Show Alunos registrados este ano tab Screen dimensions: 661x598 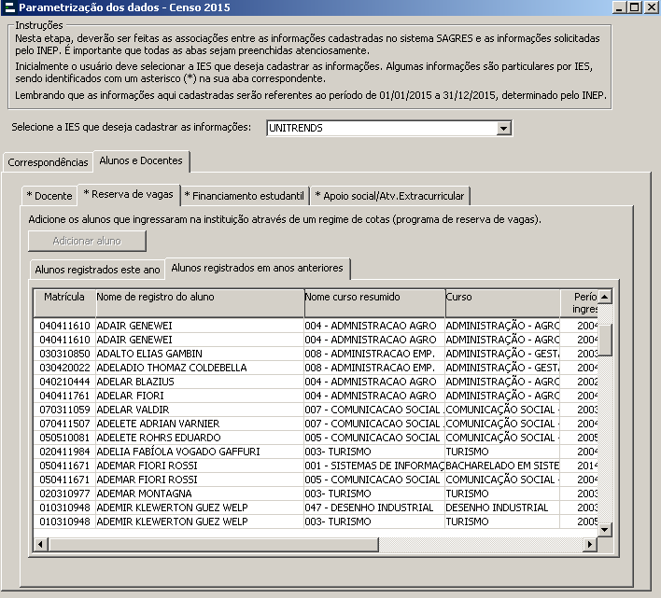97,270
